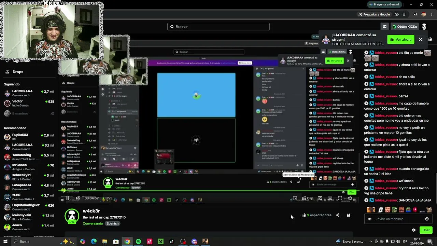Click the Chrome profile avatar
Screen dimensions: 437x246
tap(424, 14)
